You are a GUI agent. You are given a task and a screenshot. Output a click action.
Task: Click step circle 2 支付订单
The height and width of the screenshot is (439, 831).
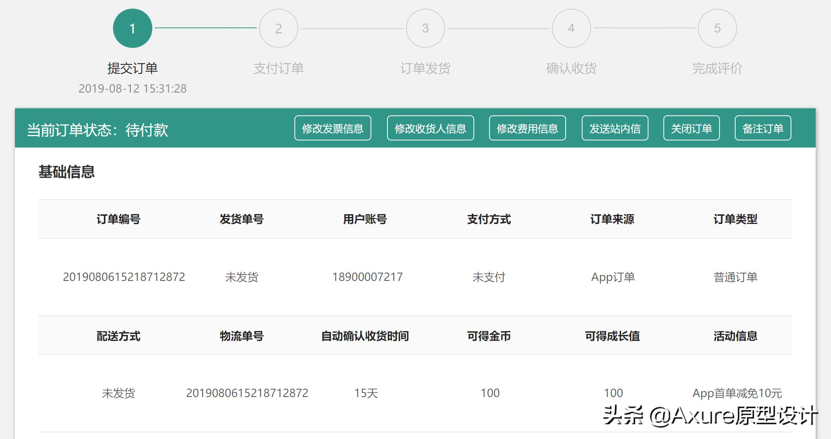click(x=278, y=28)
